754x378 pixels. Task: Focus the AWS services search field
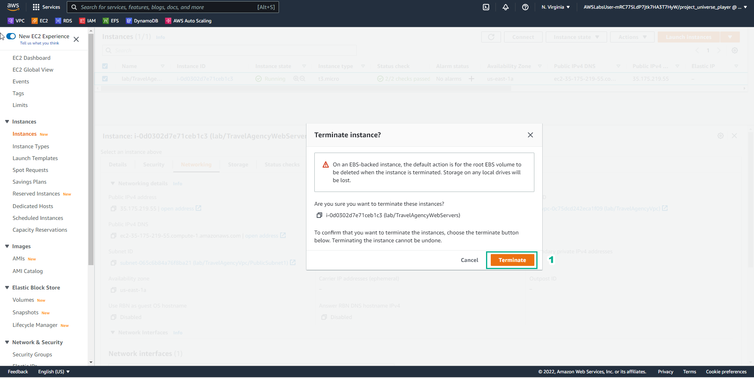[x=173, y=7]
